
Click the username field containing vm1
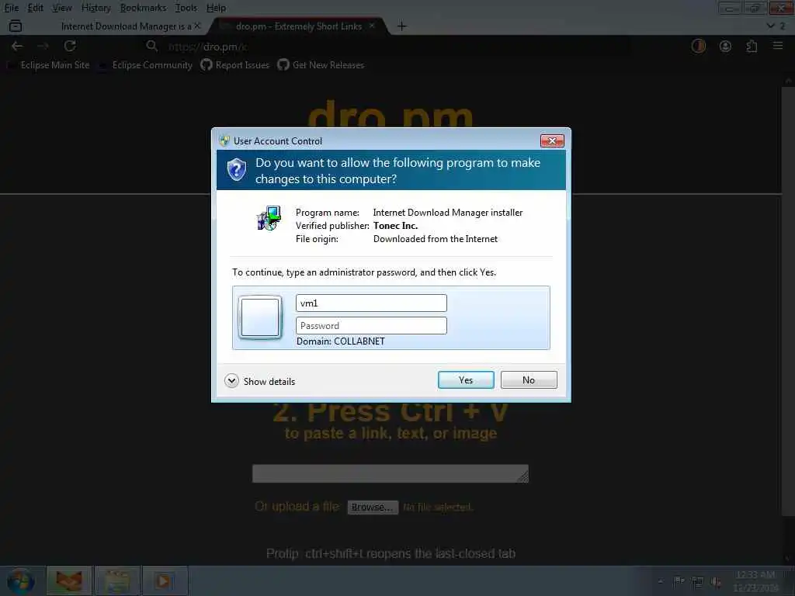pos(371,303)
